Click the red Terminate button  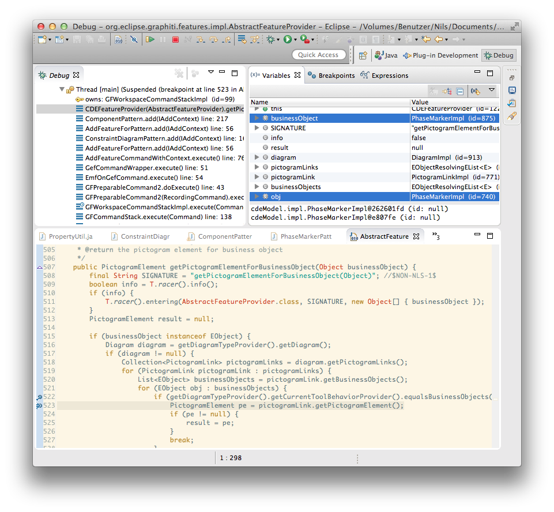coord(175,40)
